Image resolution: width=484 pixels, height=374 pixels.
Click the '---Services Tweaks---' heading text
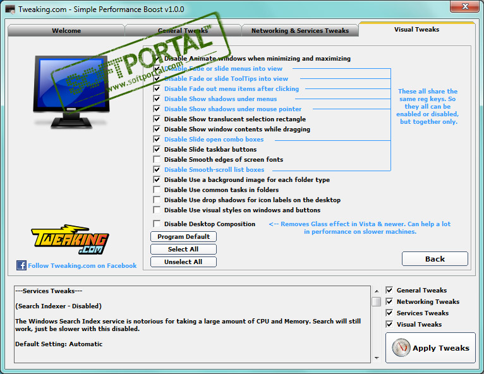click(49, 291)
